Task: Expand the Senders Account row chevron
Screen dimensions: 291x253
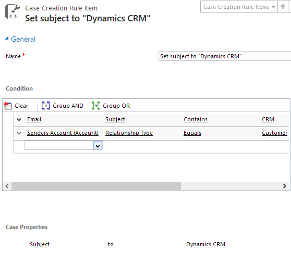Action: pyautogui.click(x=19, y=133)
